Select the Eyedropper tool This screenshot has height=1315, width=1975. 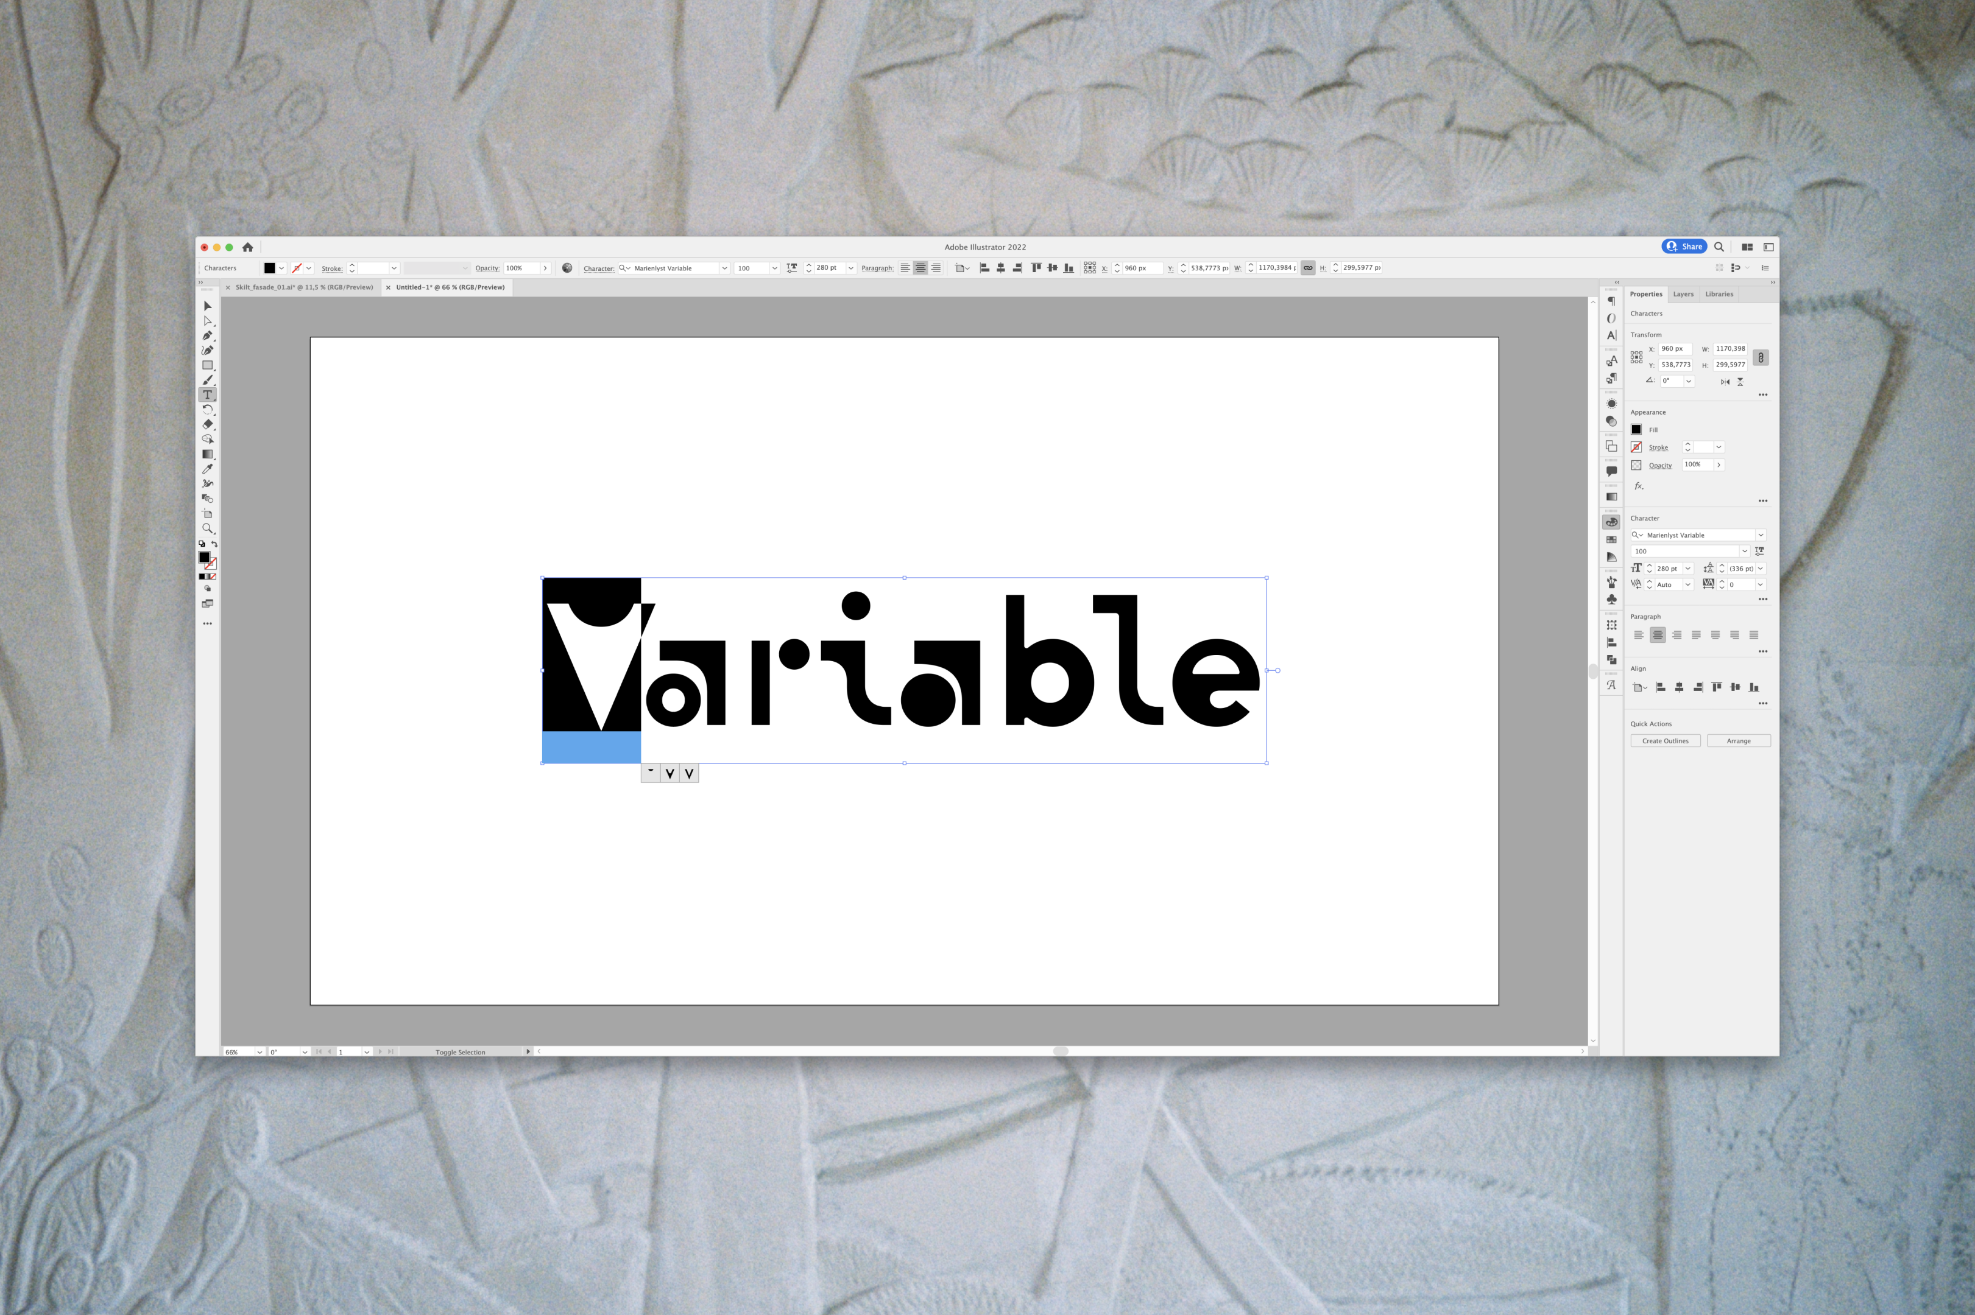207,469
